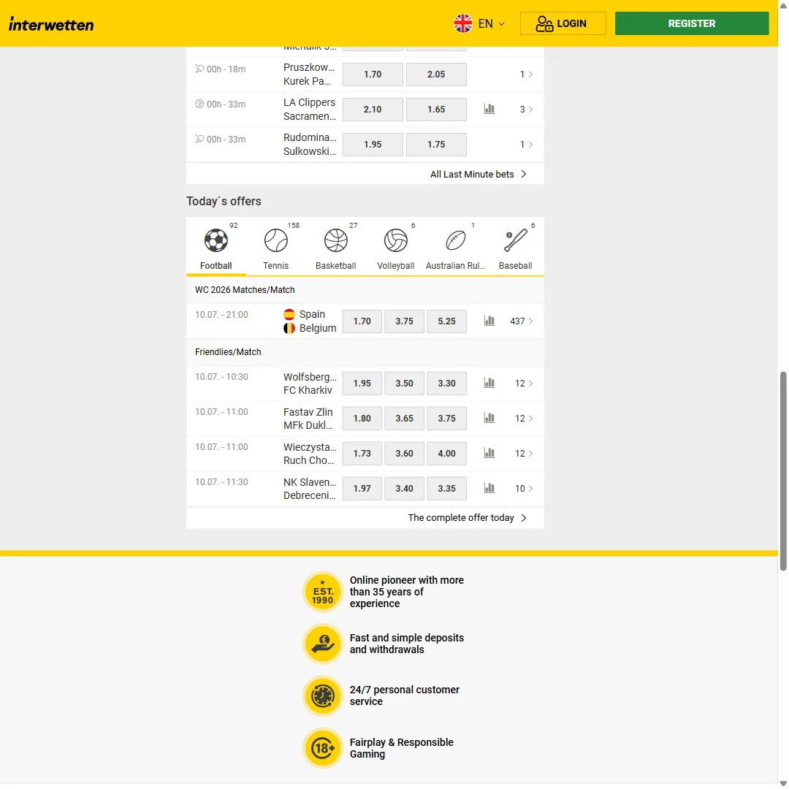The image size is (789, 789).
Task: Select Sulkowski odds 1.75
Action: coord(435,145)
